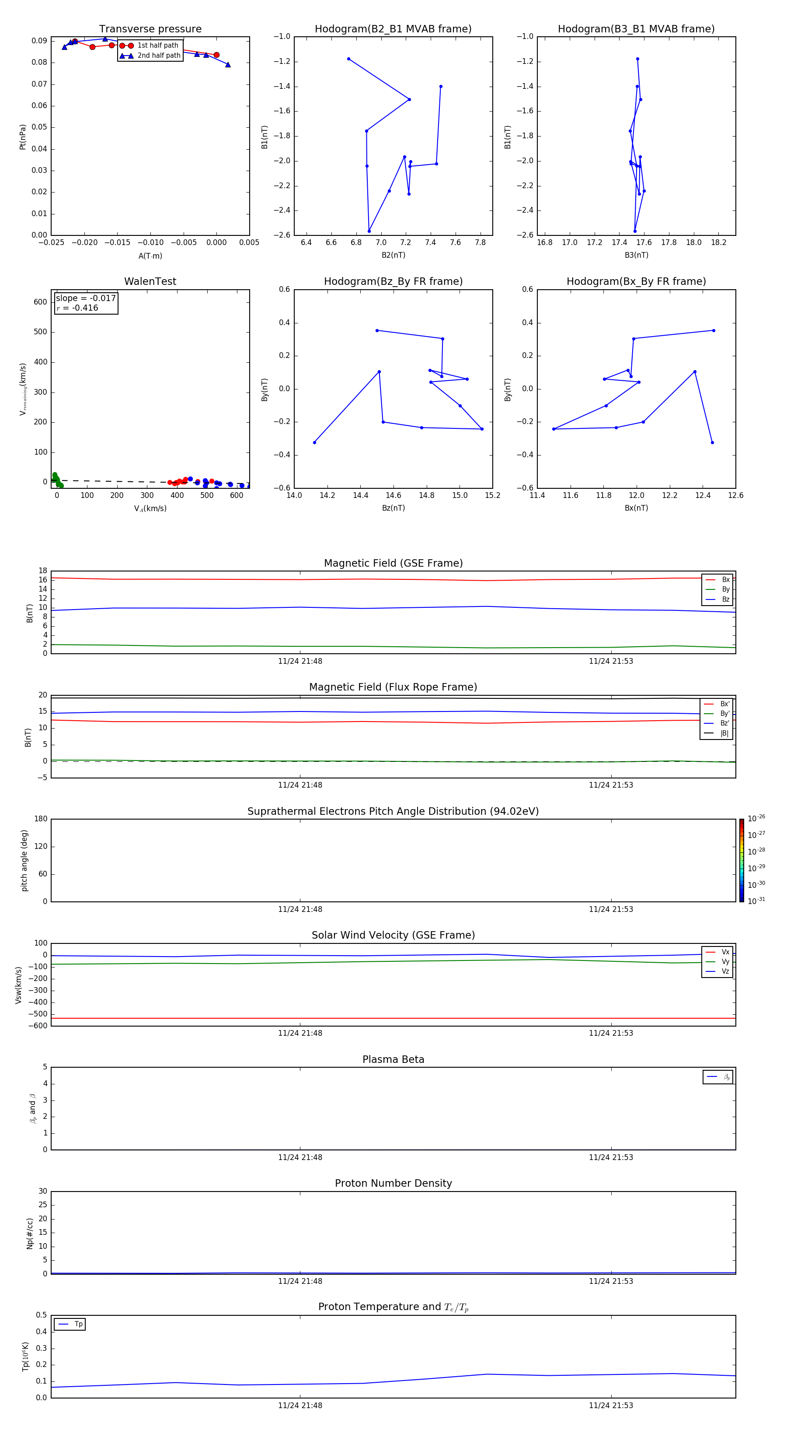Click the "Bz(nT)" x-axis label
The image size is (787, 1444).
point(393,508)
